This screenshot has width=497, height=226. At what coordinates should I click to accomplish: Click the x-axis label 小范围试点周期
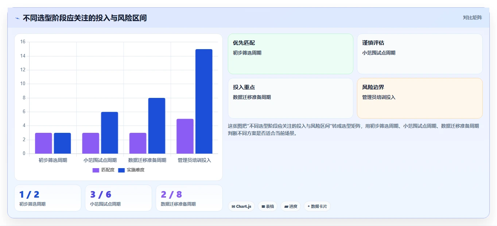coord(100,160)
